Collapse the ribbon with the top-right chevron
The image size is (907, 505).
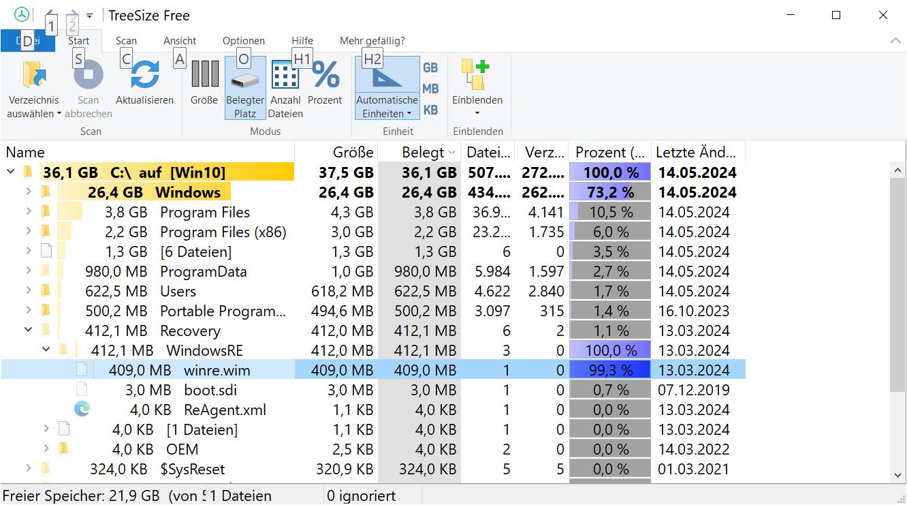895,41
